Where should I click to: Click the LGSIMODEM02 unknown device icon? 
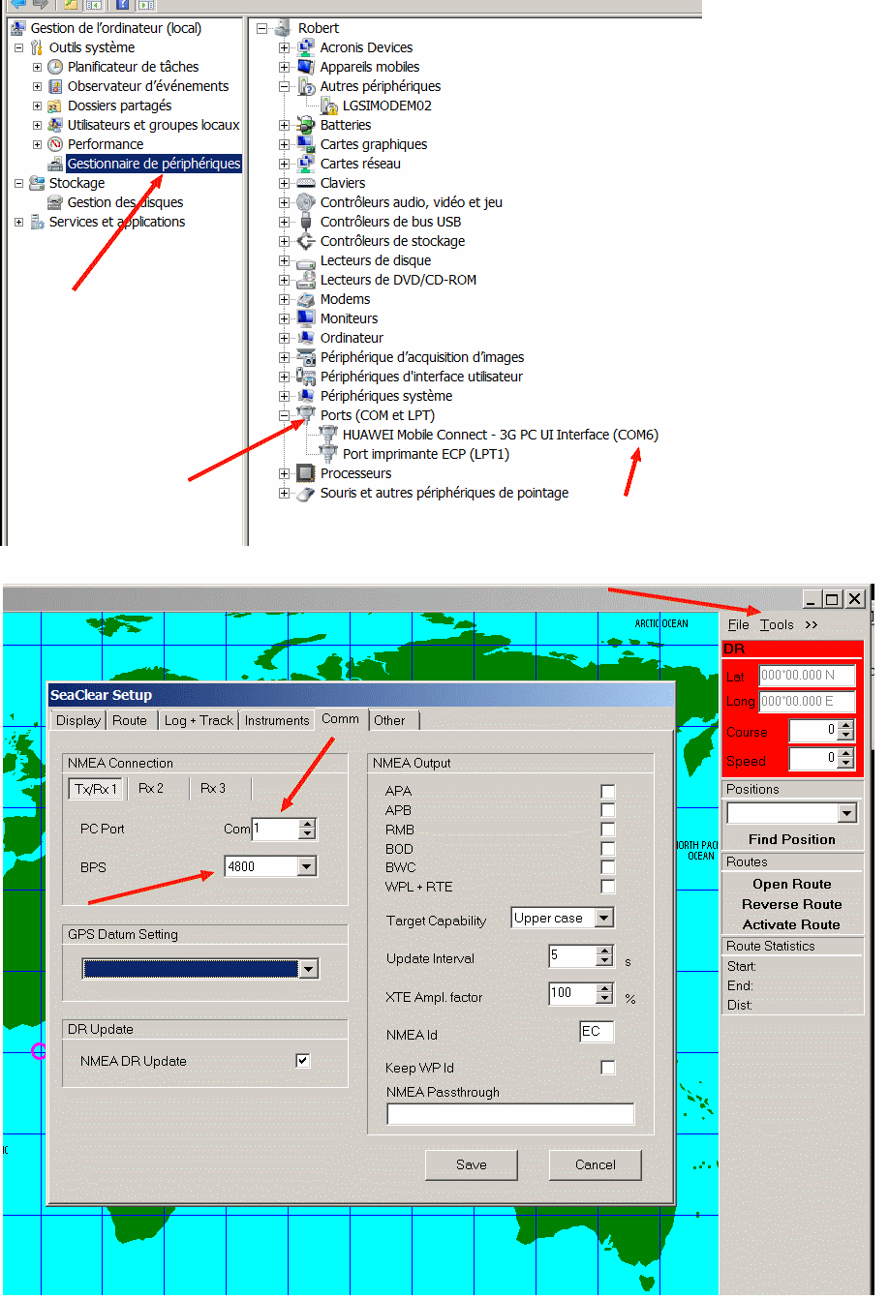(329, 106)
